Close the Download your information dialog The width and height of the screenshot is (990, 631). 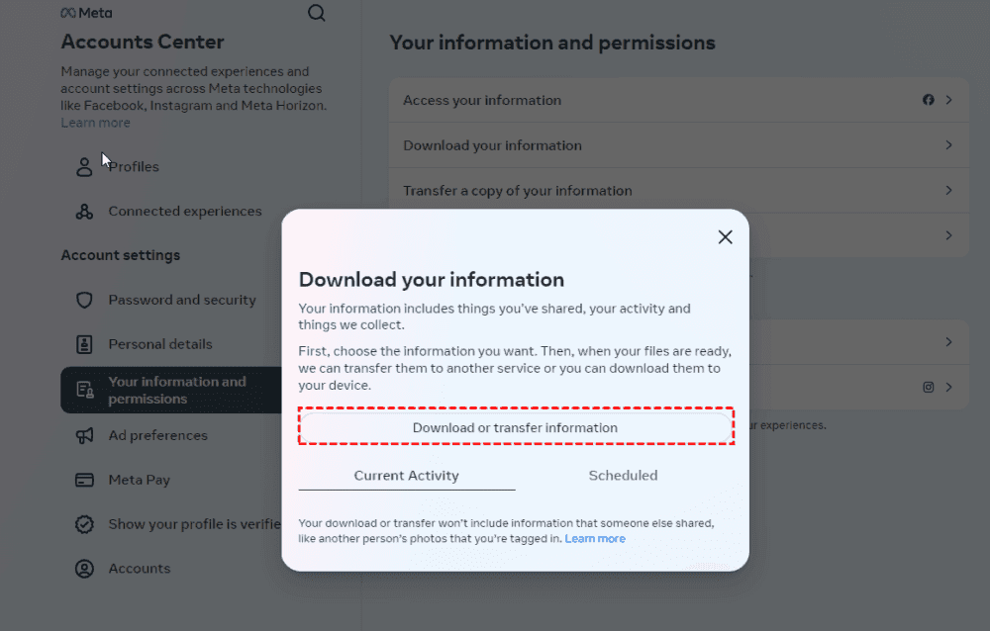tap(725, 237)
